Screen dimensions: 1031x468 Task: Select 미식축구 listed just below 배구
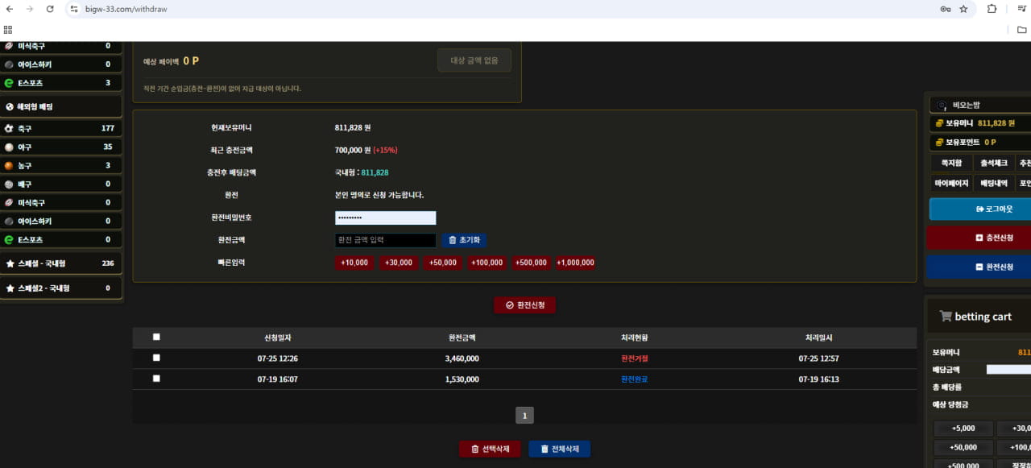[60, 202]
